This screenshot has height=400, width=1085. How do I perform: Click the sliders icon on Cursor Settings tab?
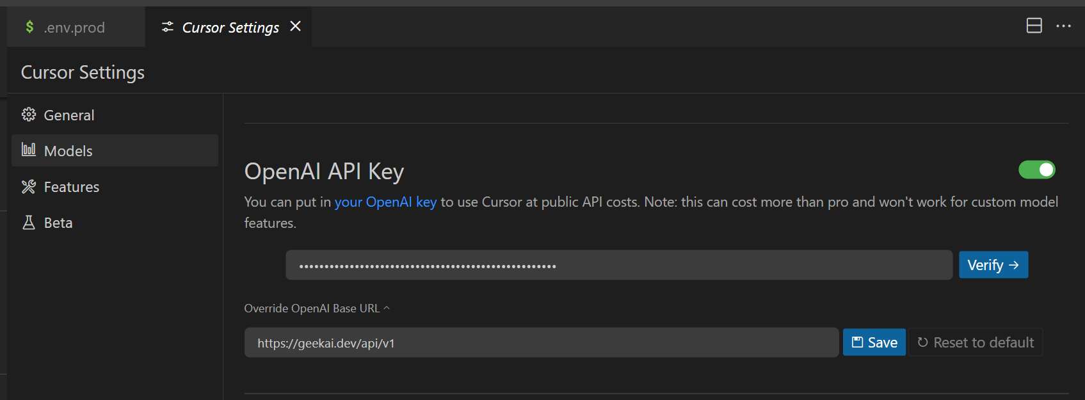[x=167, y=27]
